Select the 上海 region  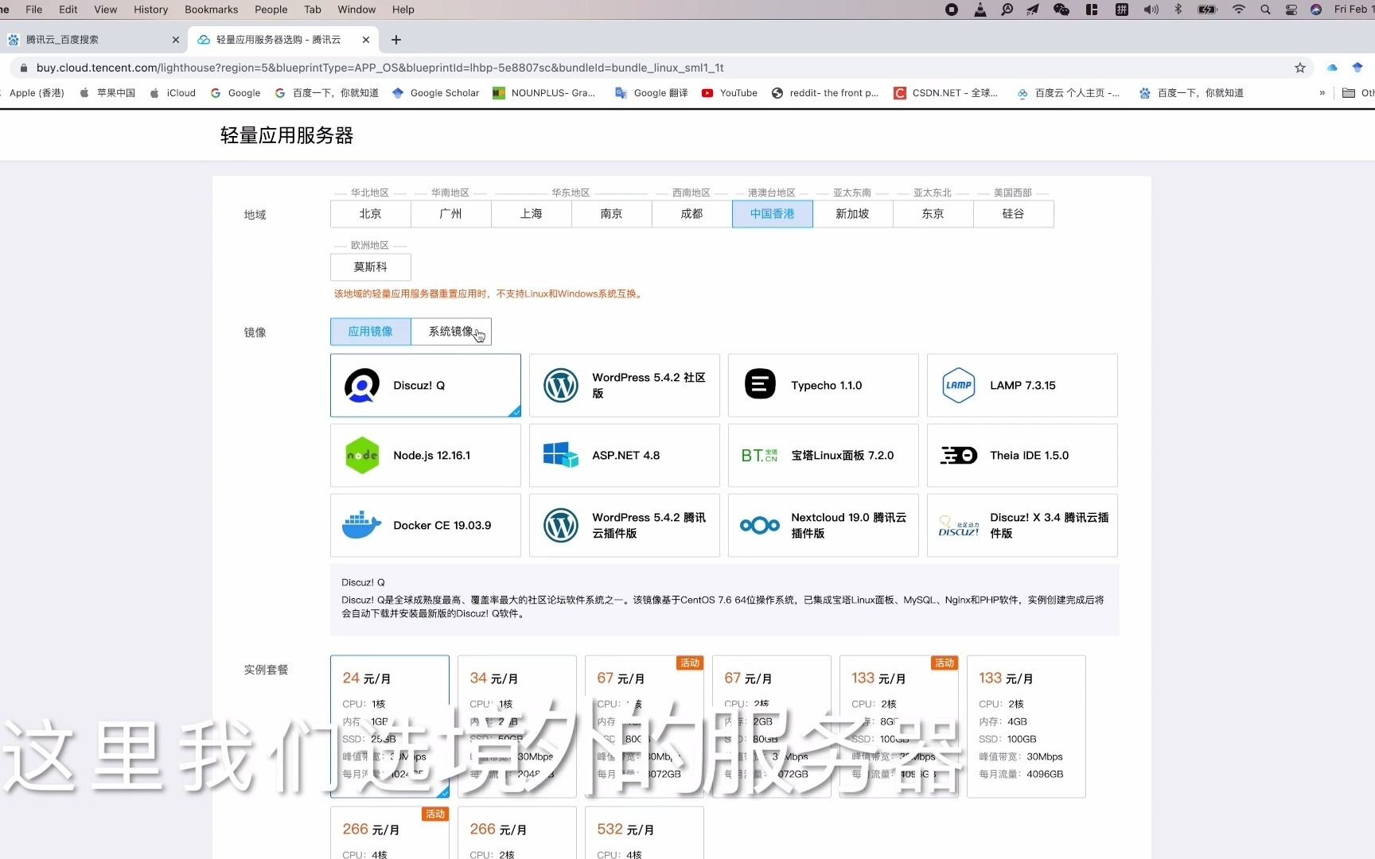click(x=531, y=214)
